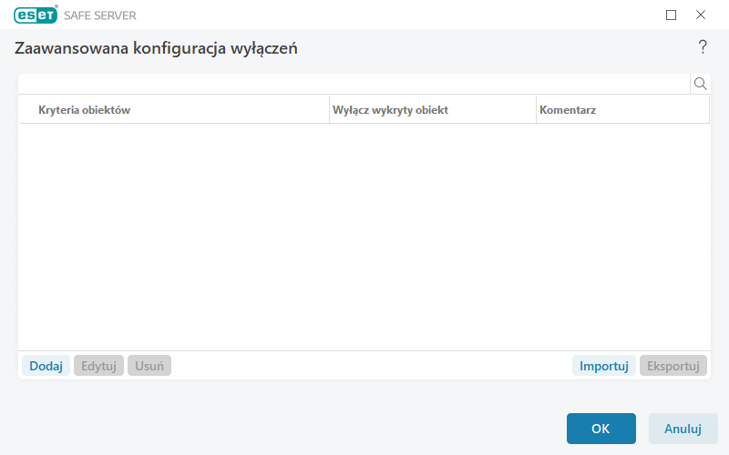Click the ESET logo in the title bar
729x455 pixels.
tap(36, 15)
